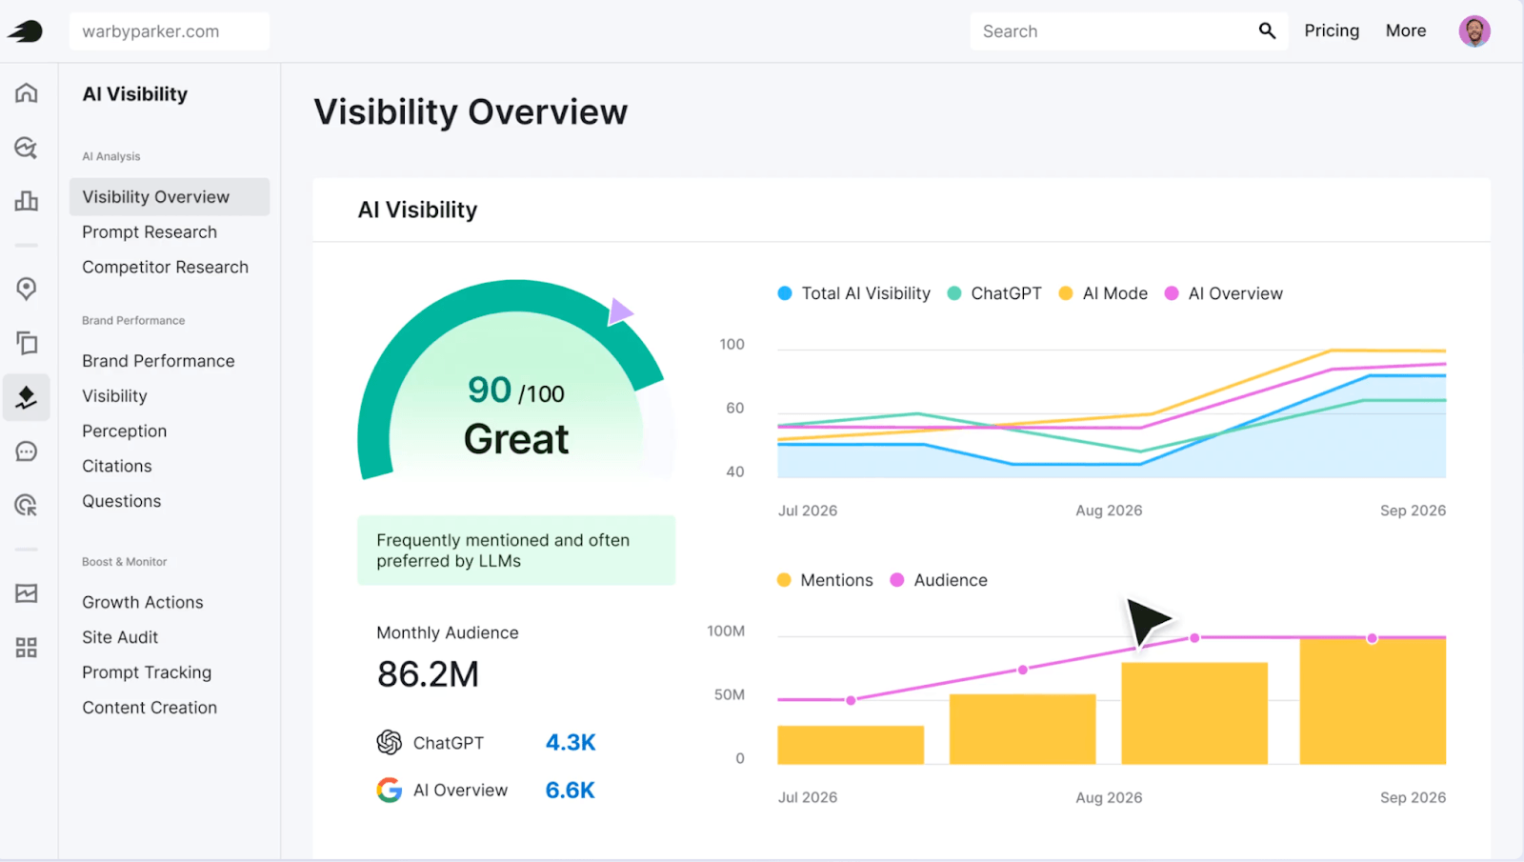Open the Perception sidebar item

(124, 431)
